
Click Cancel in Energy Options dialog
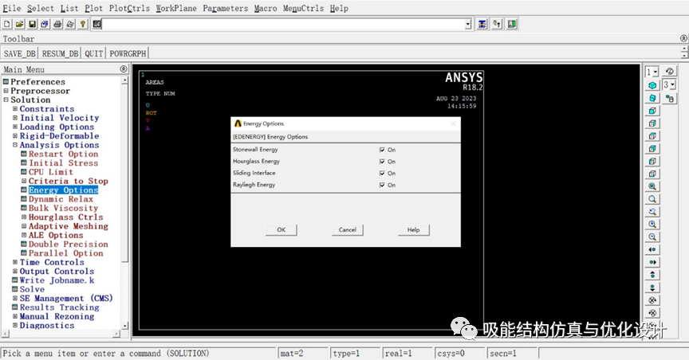click(x=347, y=229)
